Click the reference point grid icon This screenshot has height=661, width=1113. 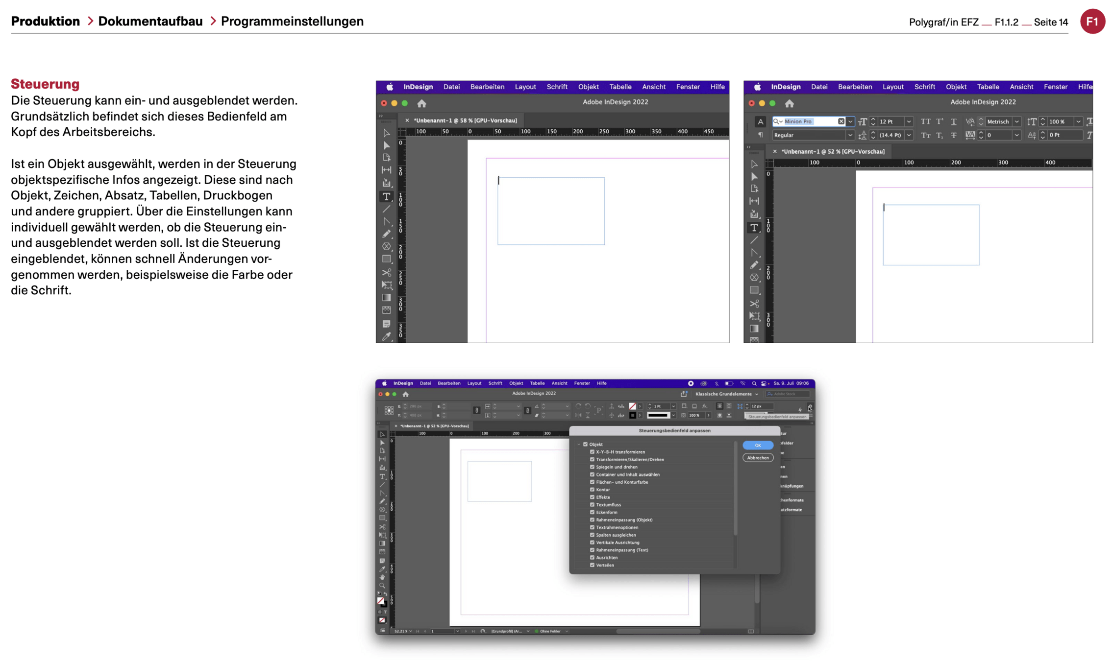pos(389,410)
